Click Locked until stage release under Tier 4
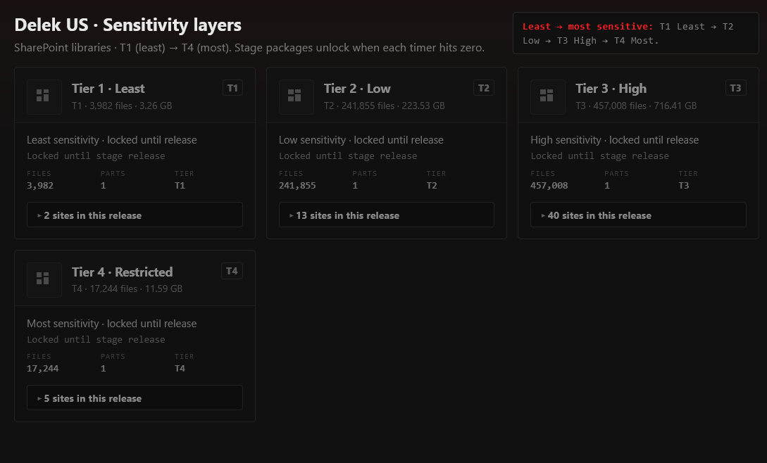Viewport: 767px width, 463px height. [x=96, y=340]
